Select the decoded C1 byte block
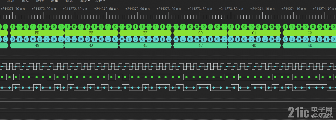 (254, 33)
